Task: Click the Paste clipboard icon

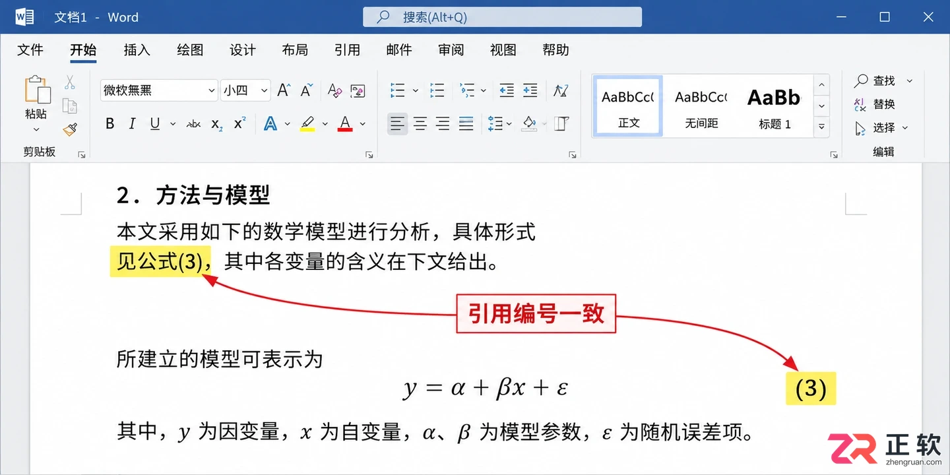Action: pos(37,90)
